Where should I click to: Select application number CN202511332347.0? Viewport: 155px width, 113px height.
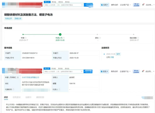[30, 53]
